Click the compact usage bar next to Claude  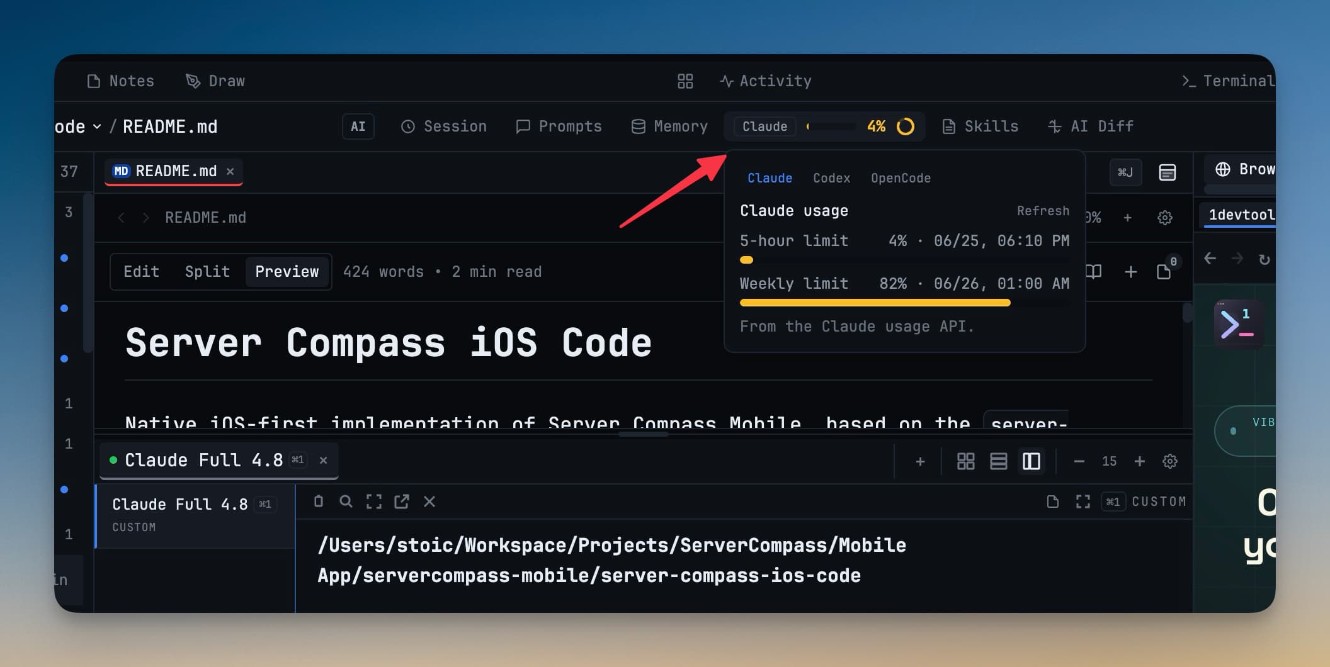(x=831, y=126)
